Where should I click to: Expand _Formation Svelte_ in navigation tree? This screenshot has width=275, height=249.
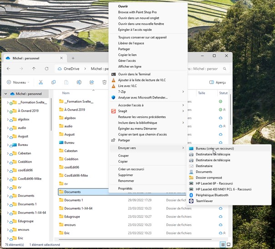click(8, 102)
